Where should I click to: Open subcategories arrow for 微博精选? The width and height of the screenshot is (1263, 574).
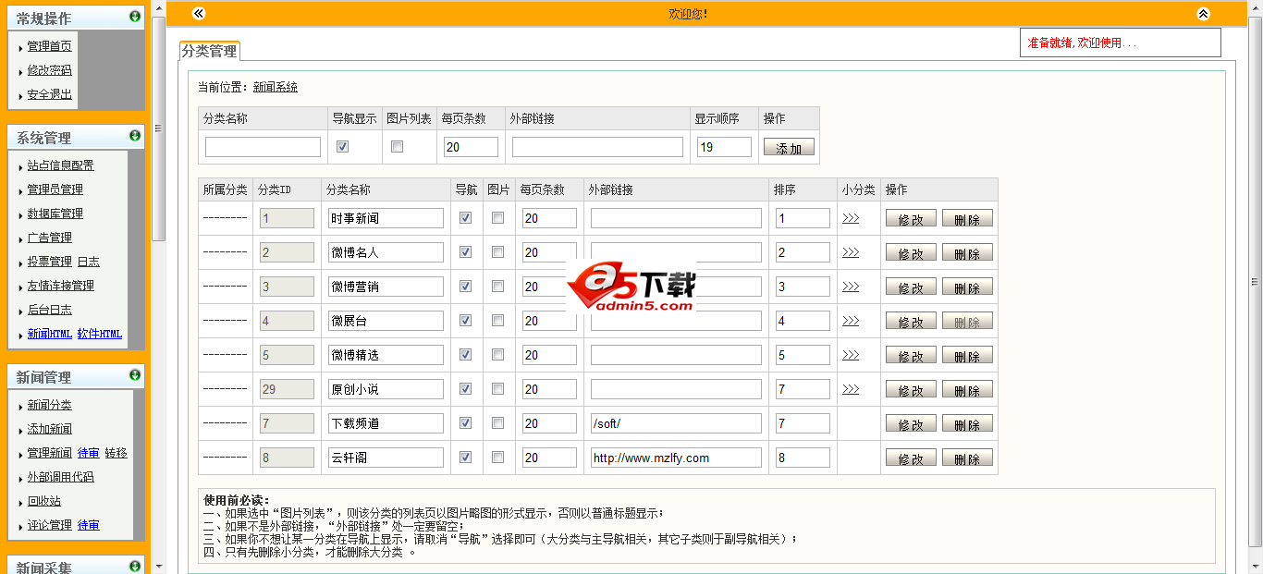click(x=851, y=355)
